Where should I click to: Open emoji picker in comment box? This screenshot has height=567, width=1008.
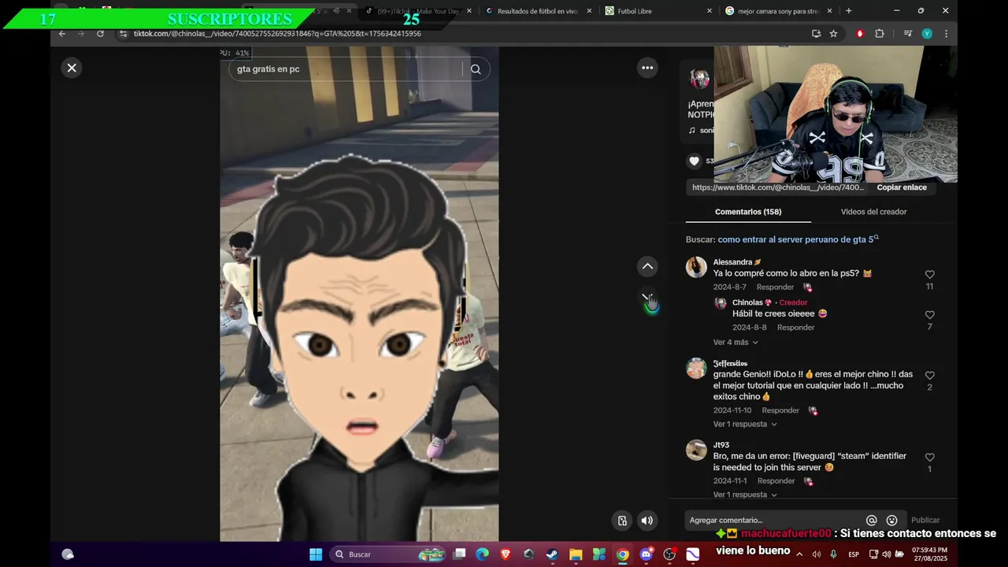891,521
